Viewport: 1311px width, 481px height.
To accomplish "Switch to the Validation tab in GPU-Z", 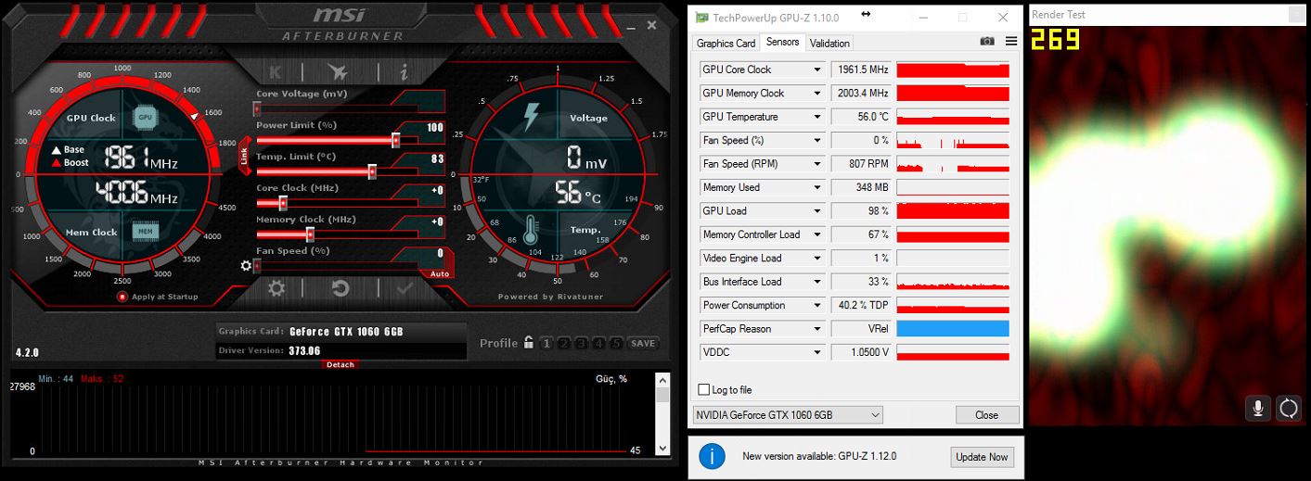I will click(829, 43).
